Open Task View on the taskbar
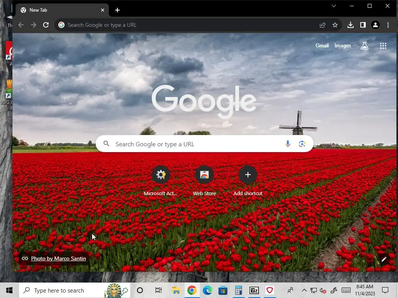The height and width of the screenshot is (298, 398). 159,290
